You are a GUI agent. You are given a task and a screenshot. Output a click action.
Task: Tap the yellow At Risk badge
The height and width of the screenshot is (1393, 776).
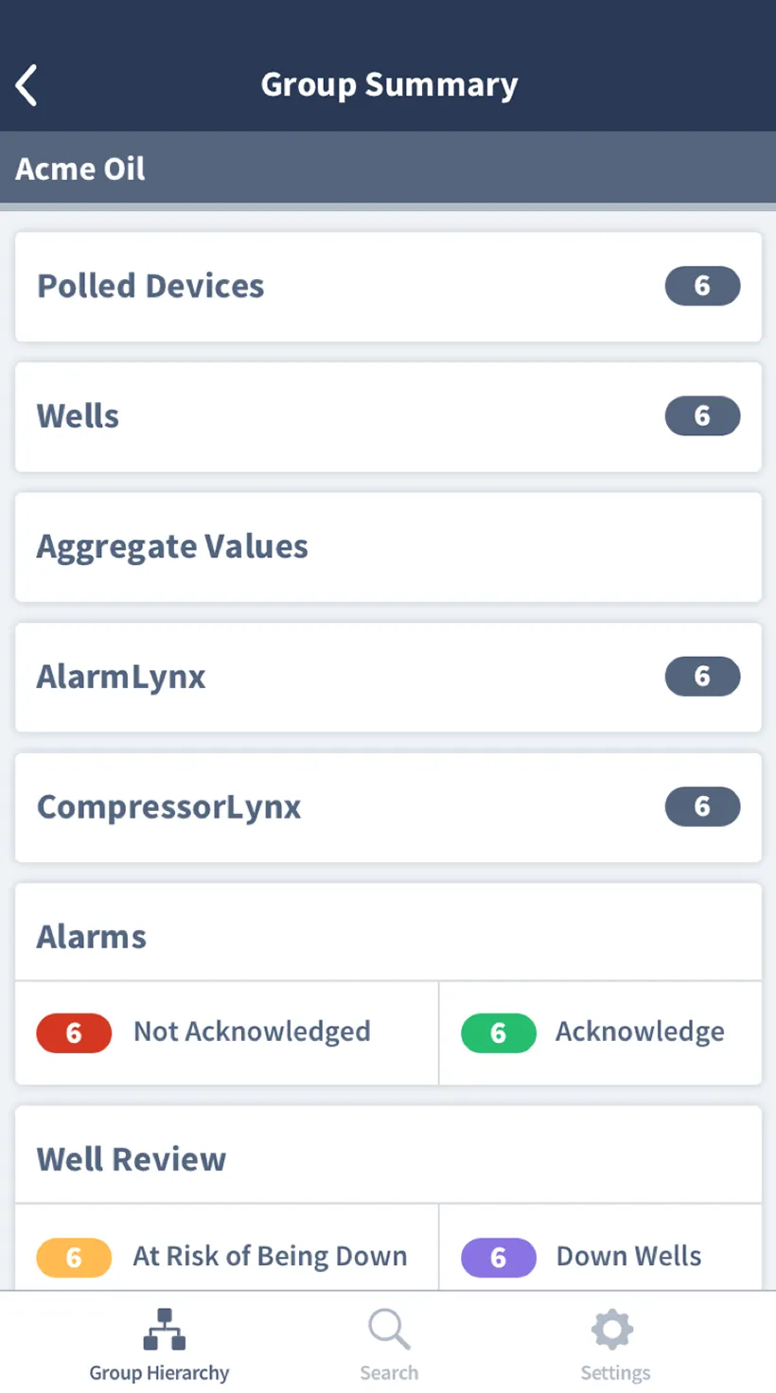point(74,1258)
